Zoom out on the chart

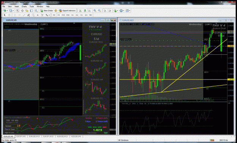[x=99, y=11]
